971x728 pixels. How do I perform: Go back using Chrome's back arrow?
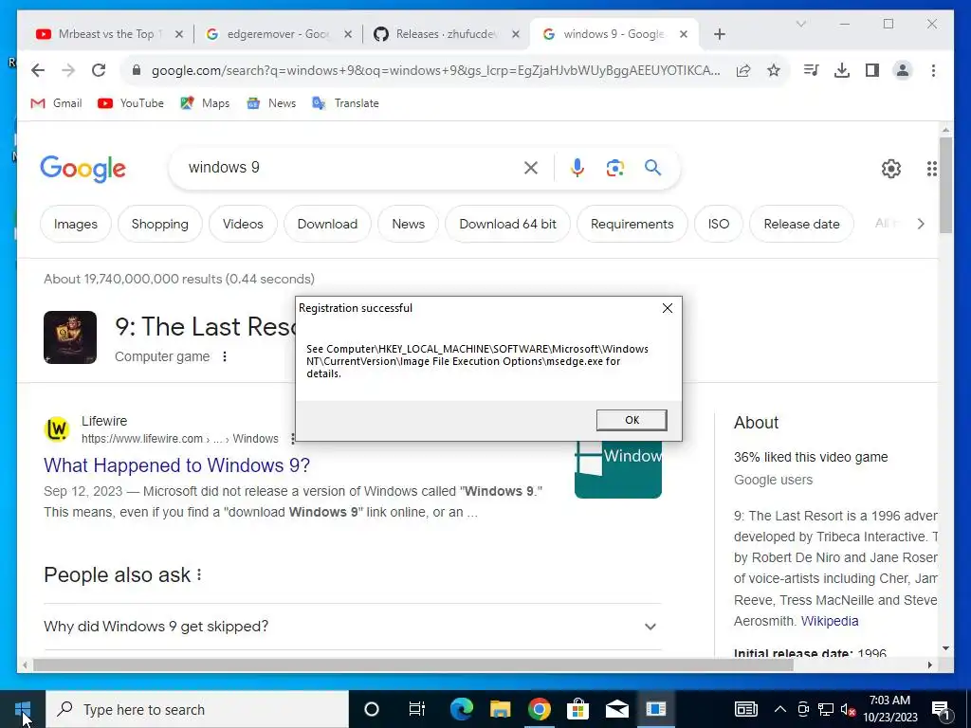(38, 70)
